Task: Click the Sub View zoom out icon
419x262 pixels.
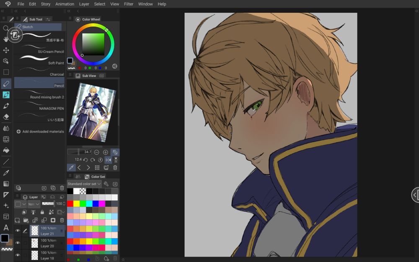Action: point(96,152)
